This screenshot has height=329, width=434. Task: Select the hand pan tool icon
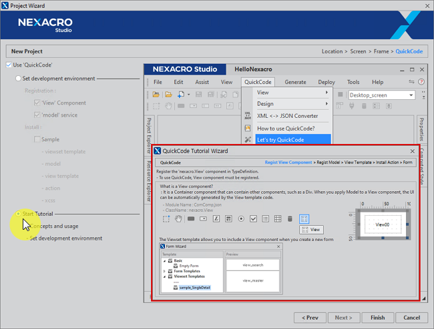[179, 218]
